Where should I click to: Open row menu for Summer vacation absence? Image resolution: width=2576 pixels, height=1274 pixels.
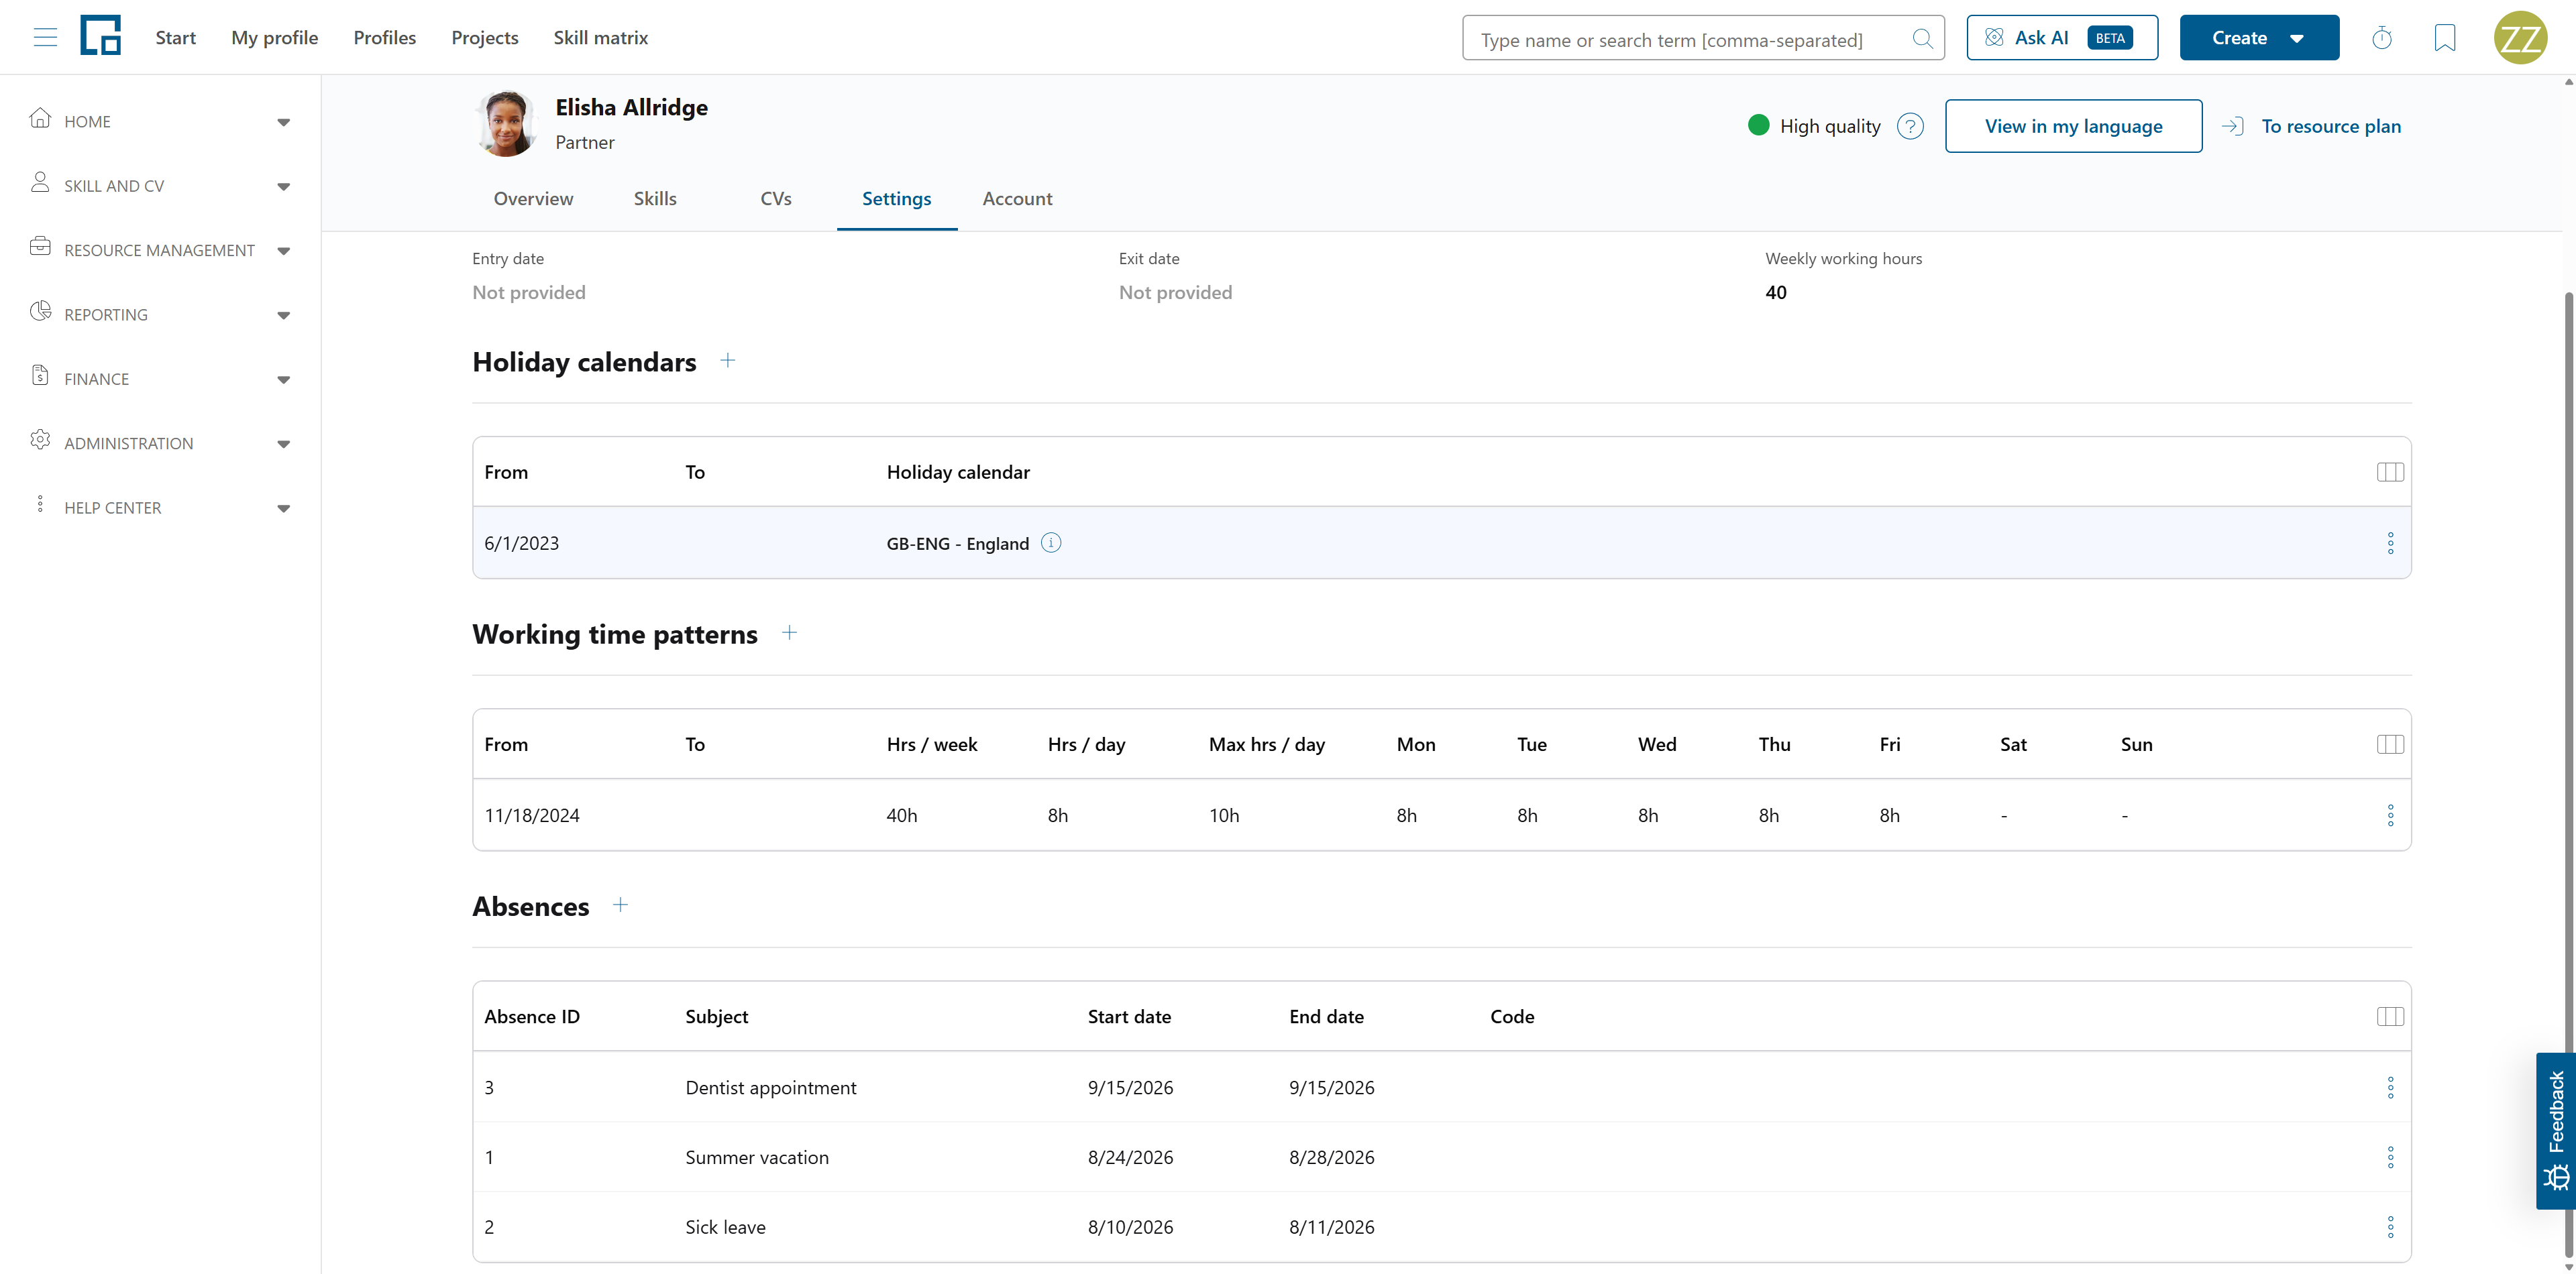[x=2390, y=1157]
